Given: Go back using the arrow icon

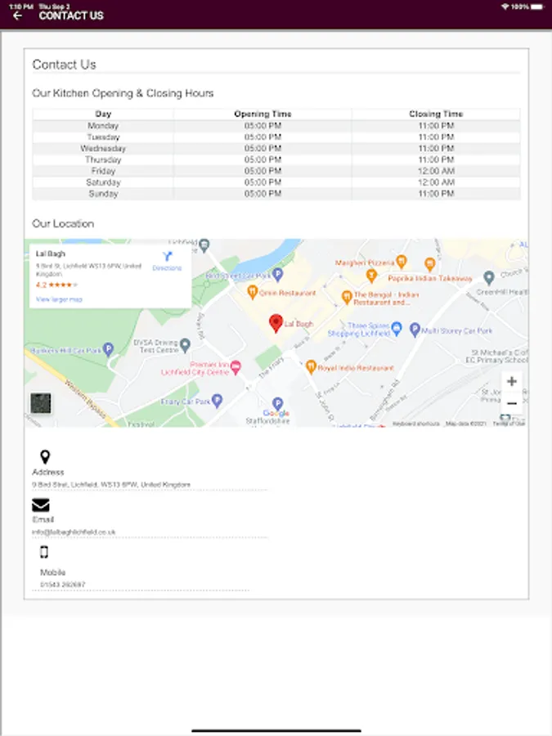Looking at the screenshot, I should click(17, 16).
